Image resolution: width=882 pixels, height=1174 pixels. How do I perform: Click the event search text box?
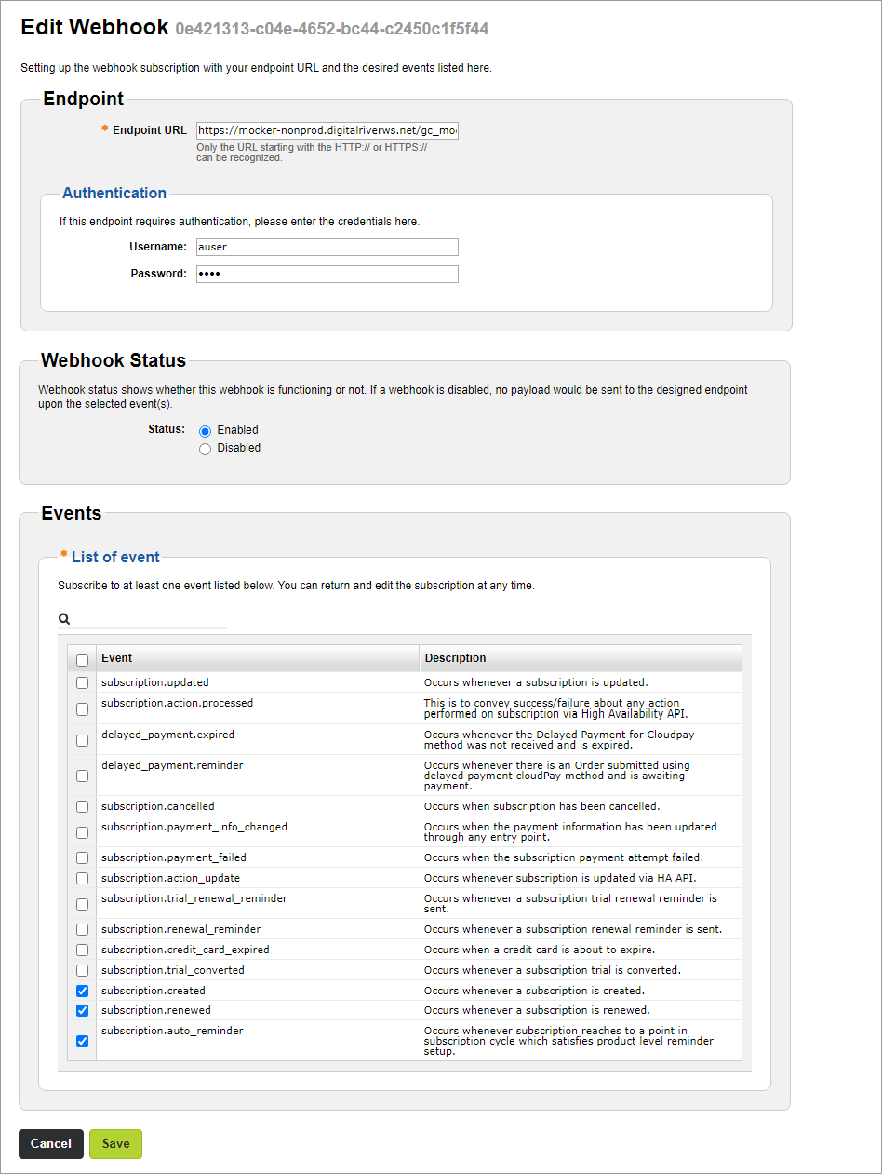(x=150, y=618)
